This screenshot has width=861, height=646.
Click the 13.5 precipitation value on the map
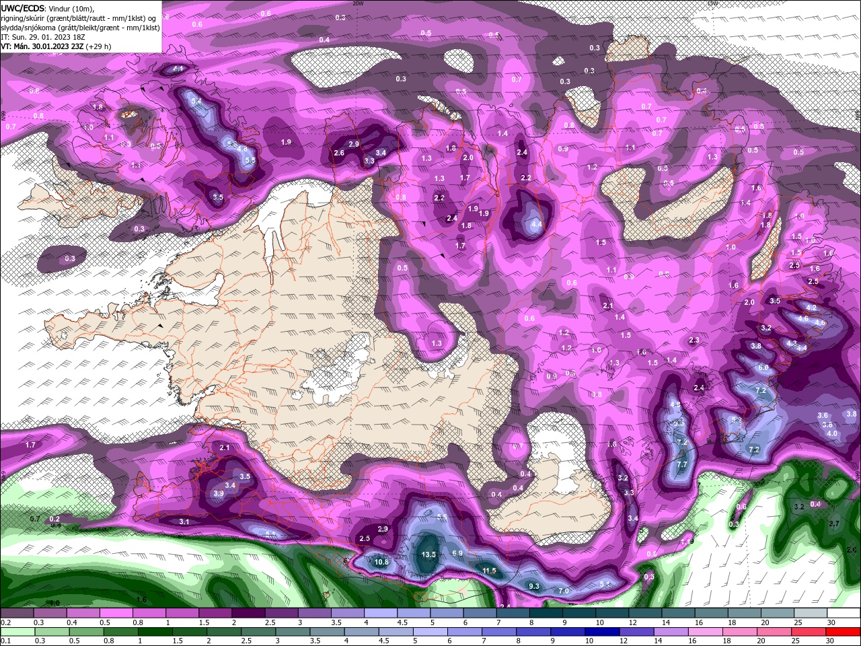pos(428,554)
